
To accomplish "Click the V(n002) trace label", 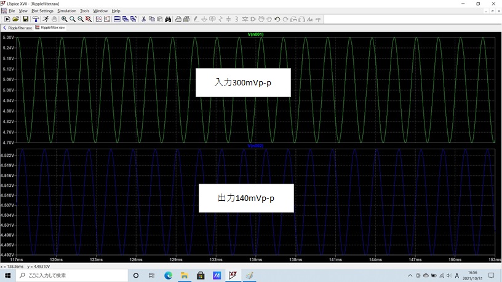I will point(255,146).
